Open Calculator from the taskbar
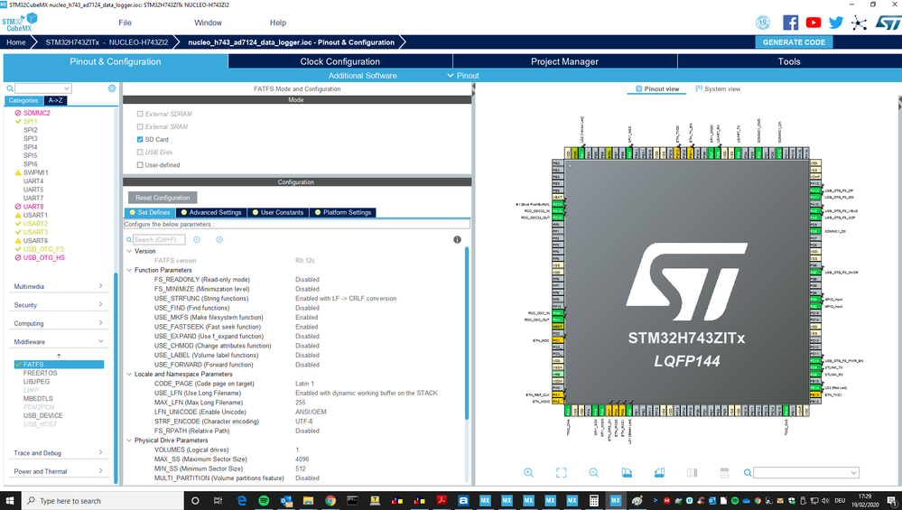Viewport: 902px width, 510px height. click(594, 500)
